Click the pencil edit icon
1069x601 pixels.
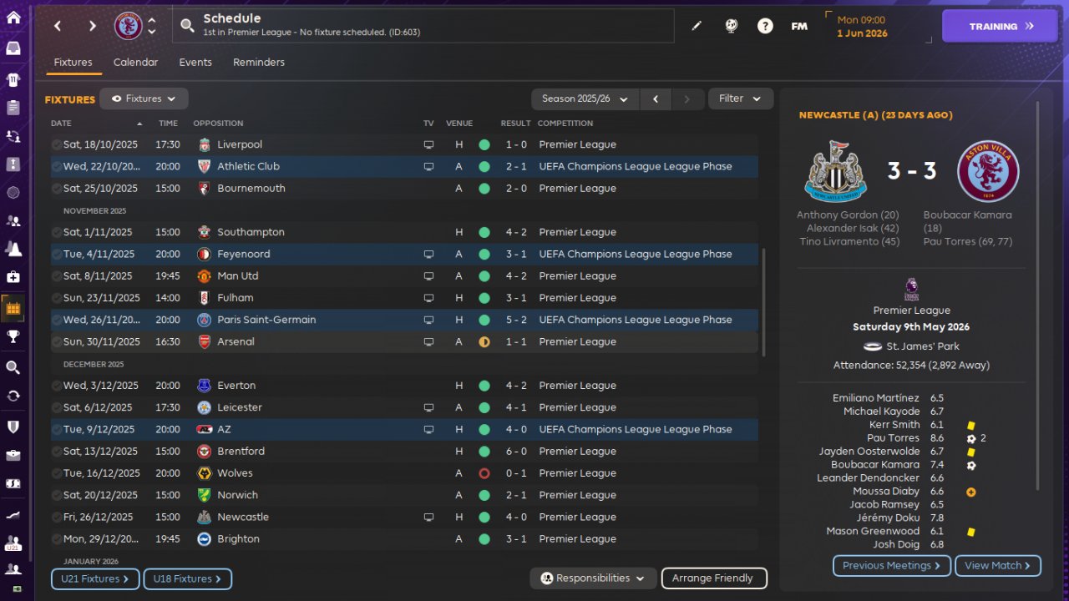pyautogui.click(x=697, y=26)
